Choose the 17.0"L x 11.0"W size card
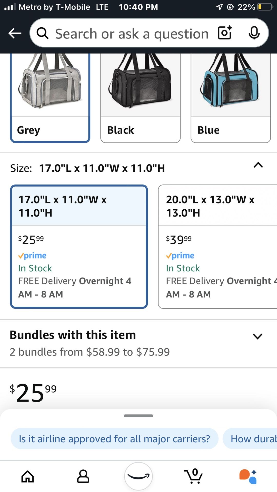Image resolution: width=277 pixels, height=492 pixels. click(x=79, y=247)
